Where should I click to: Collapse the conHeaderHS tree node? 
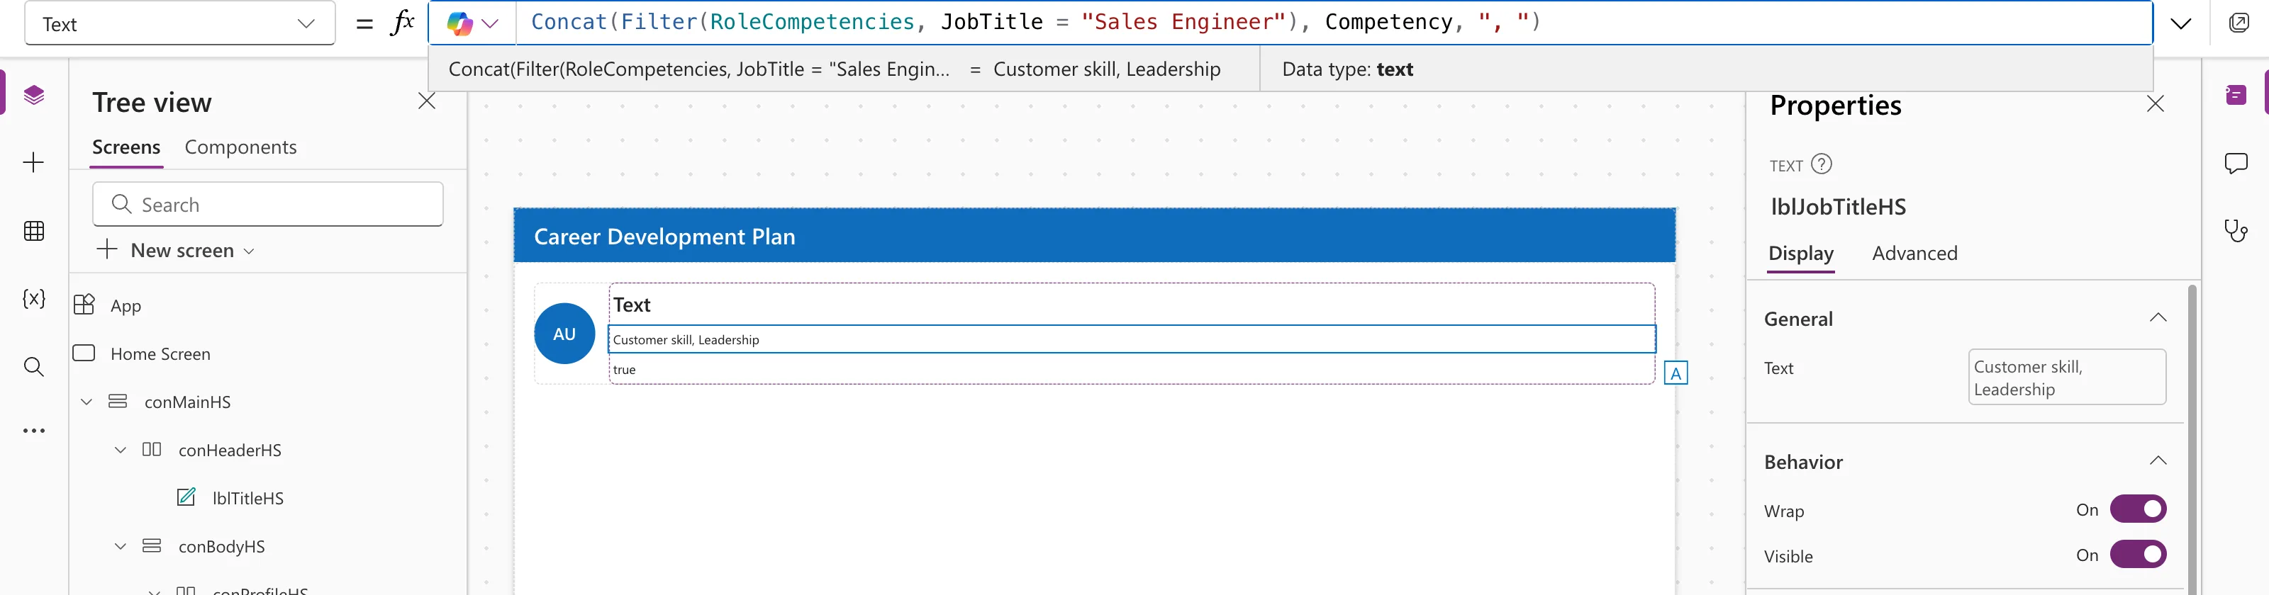(121, 450)
